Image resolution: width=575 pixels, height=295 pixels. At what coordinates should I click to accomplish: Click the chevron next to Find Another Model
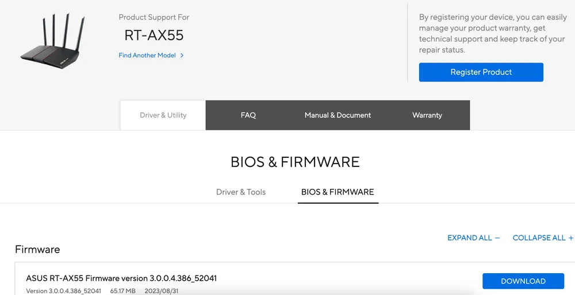point(182,55)
